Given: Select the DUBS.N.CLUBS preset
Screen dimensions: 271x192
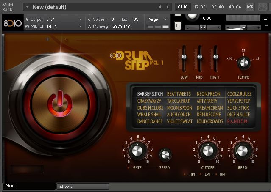Looking at the screenshot, I should point(150,108).
